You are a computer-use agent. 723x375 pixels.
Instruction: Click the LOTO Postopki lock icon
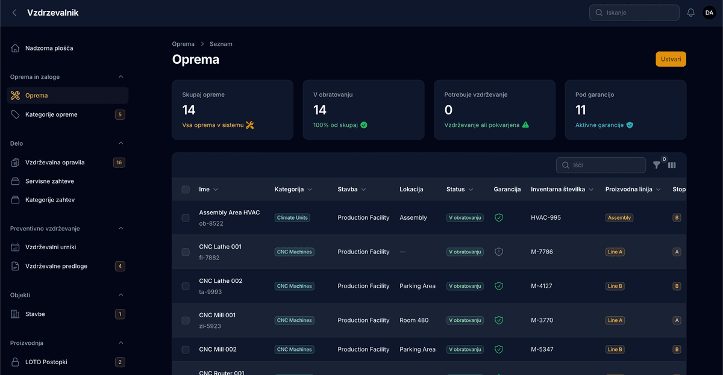[x=15, y=362]
